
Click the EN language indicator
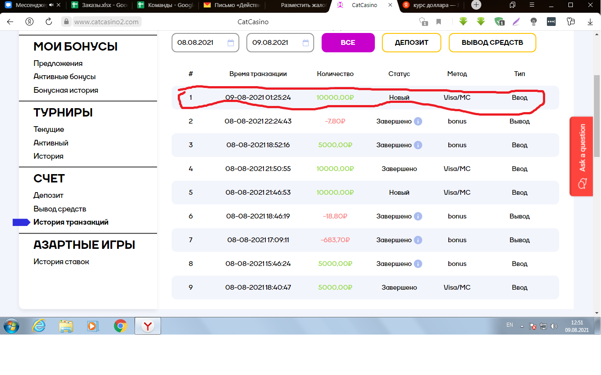click(509, 325)
